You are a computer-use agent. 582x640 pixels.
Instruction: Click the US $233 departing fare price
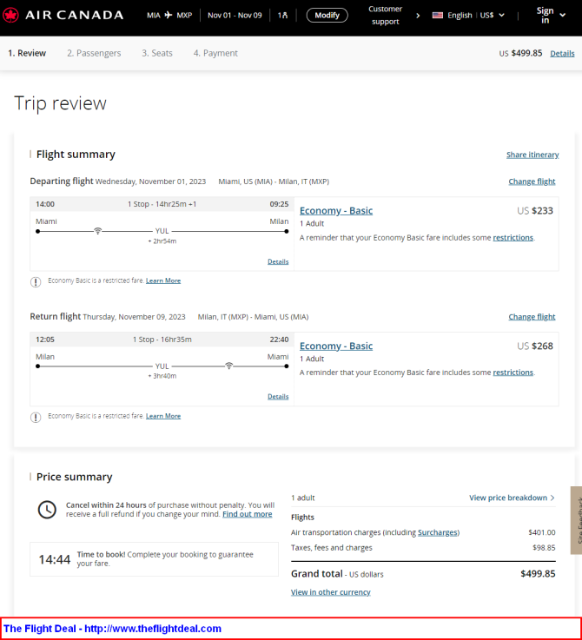click(535, 211)
